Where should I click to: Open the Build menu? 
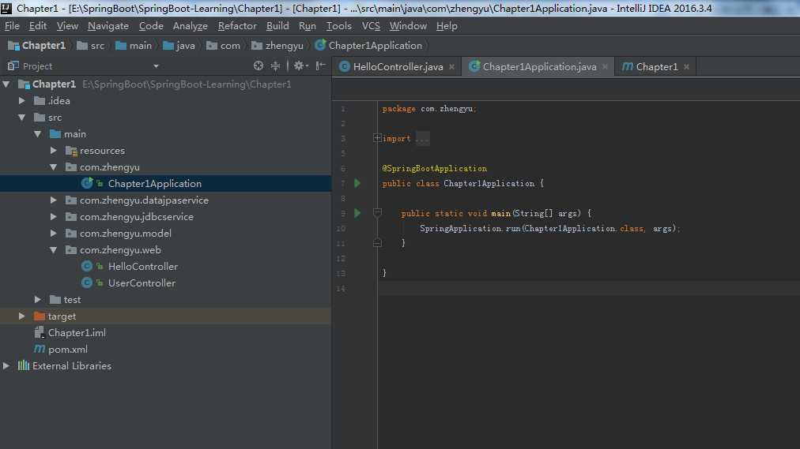(x=277, y=26)
